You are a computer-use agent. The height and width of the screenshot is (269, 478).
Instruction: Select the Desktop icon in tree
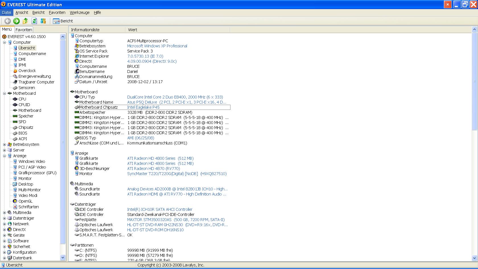click(x=15, y=184)
